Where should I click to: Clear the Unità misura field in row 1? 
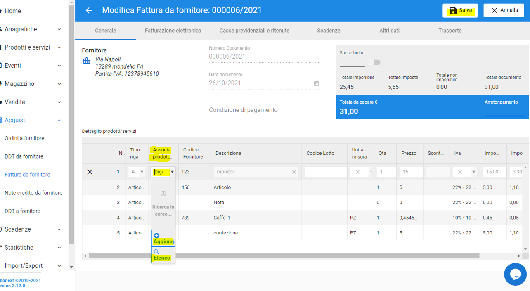[357, 172]
